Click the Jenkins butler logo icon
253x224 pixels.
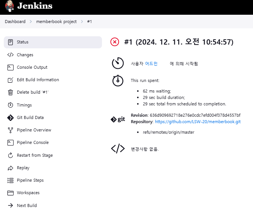9,6
